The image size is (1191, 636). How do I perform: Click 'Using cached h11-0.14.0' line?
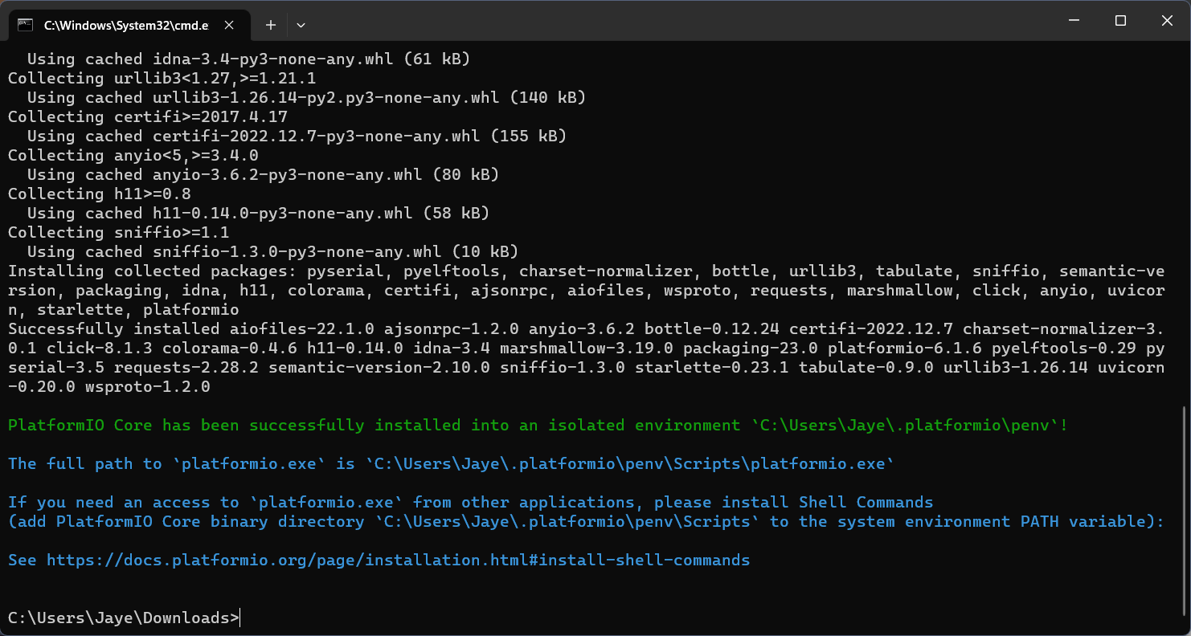click(x=258, y=213)
